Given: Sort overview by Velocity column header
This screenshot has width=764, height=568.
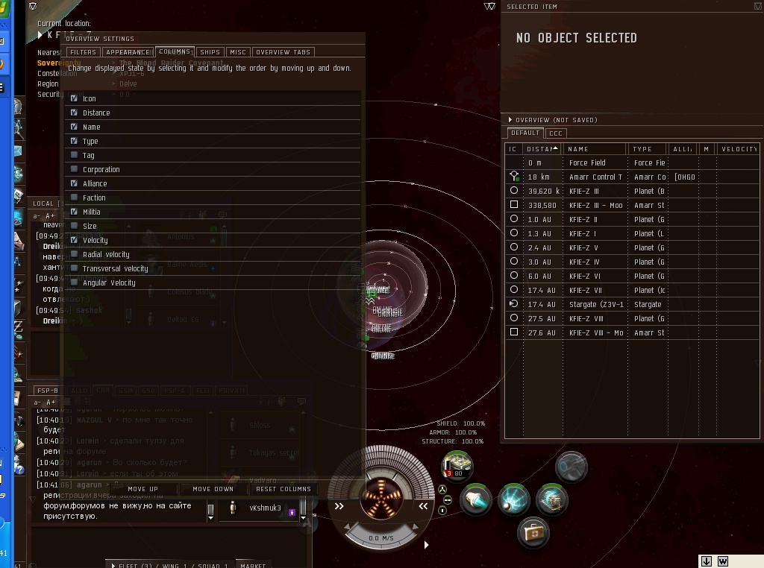Looking at the screenshot, I should (738, 149).
